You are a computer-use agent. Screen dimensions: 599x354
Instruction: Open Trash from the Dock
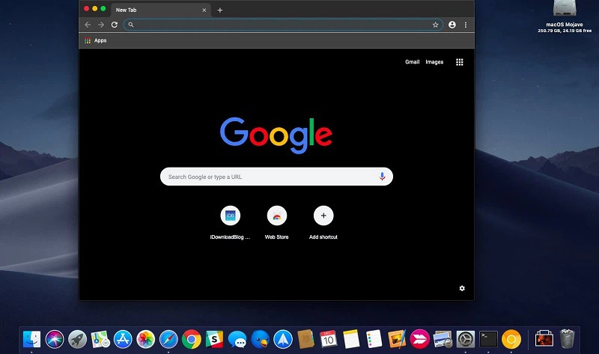[568, 339]
